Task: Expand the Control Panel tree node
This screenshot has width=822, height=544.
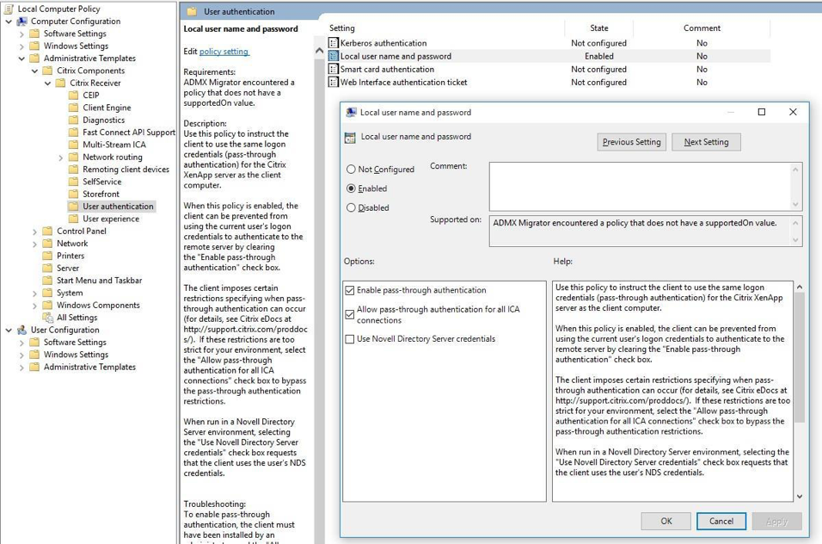Action: [35, 232]
